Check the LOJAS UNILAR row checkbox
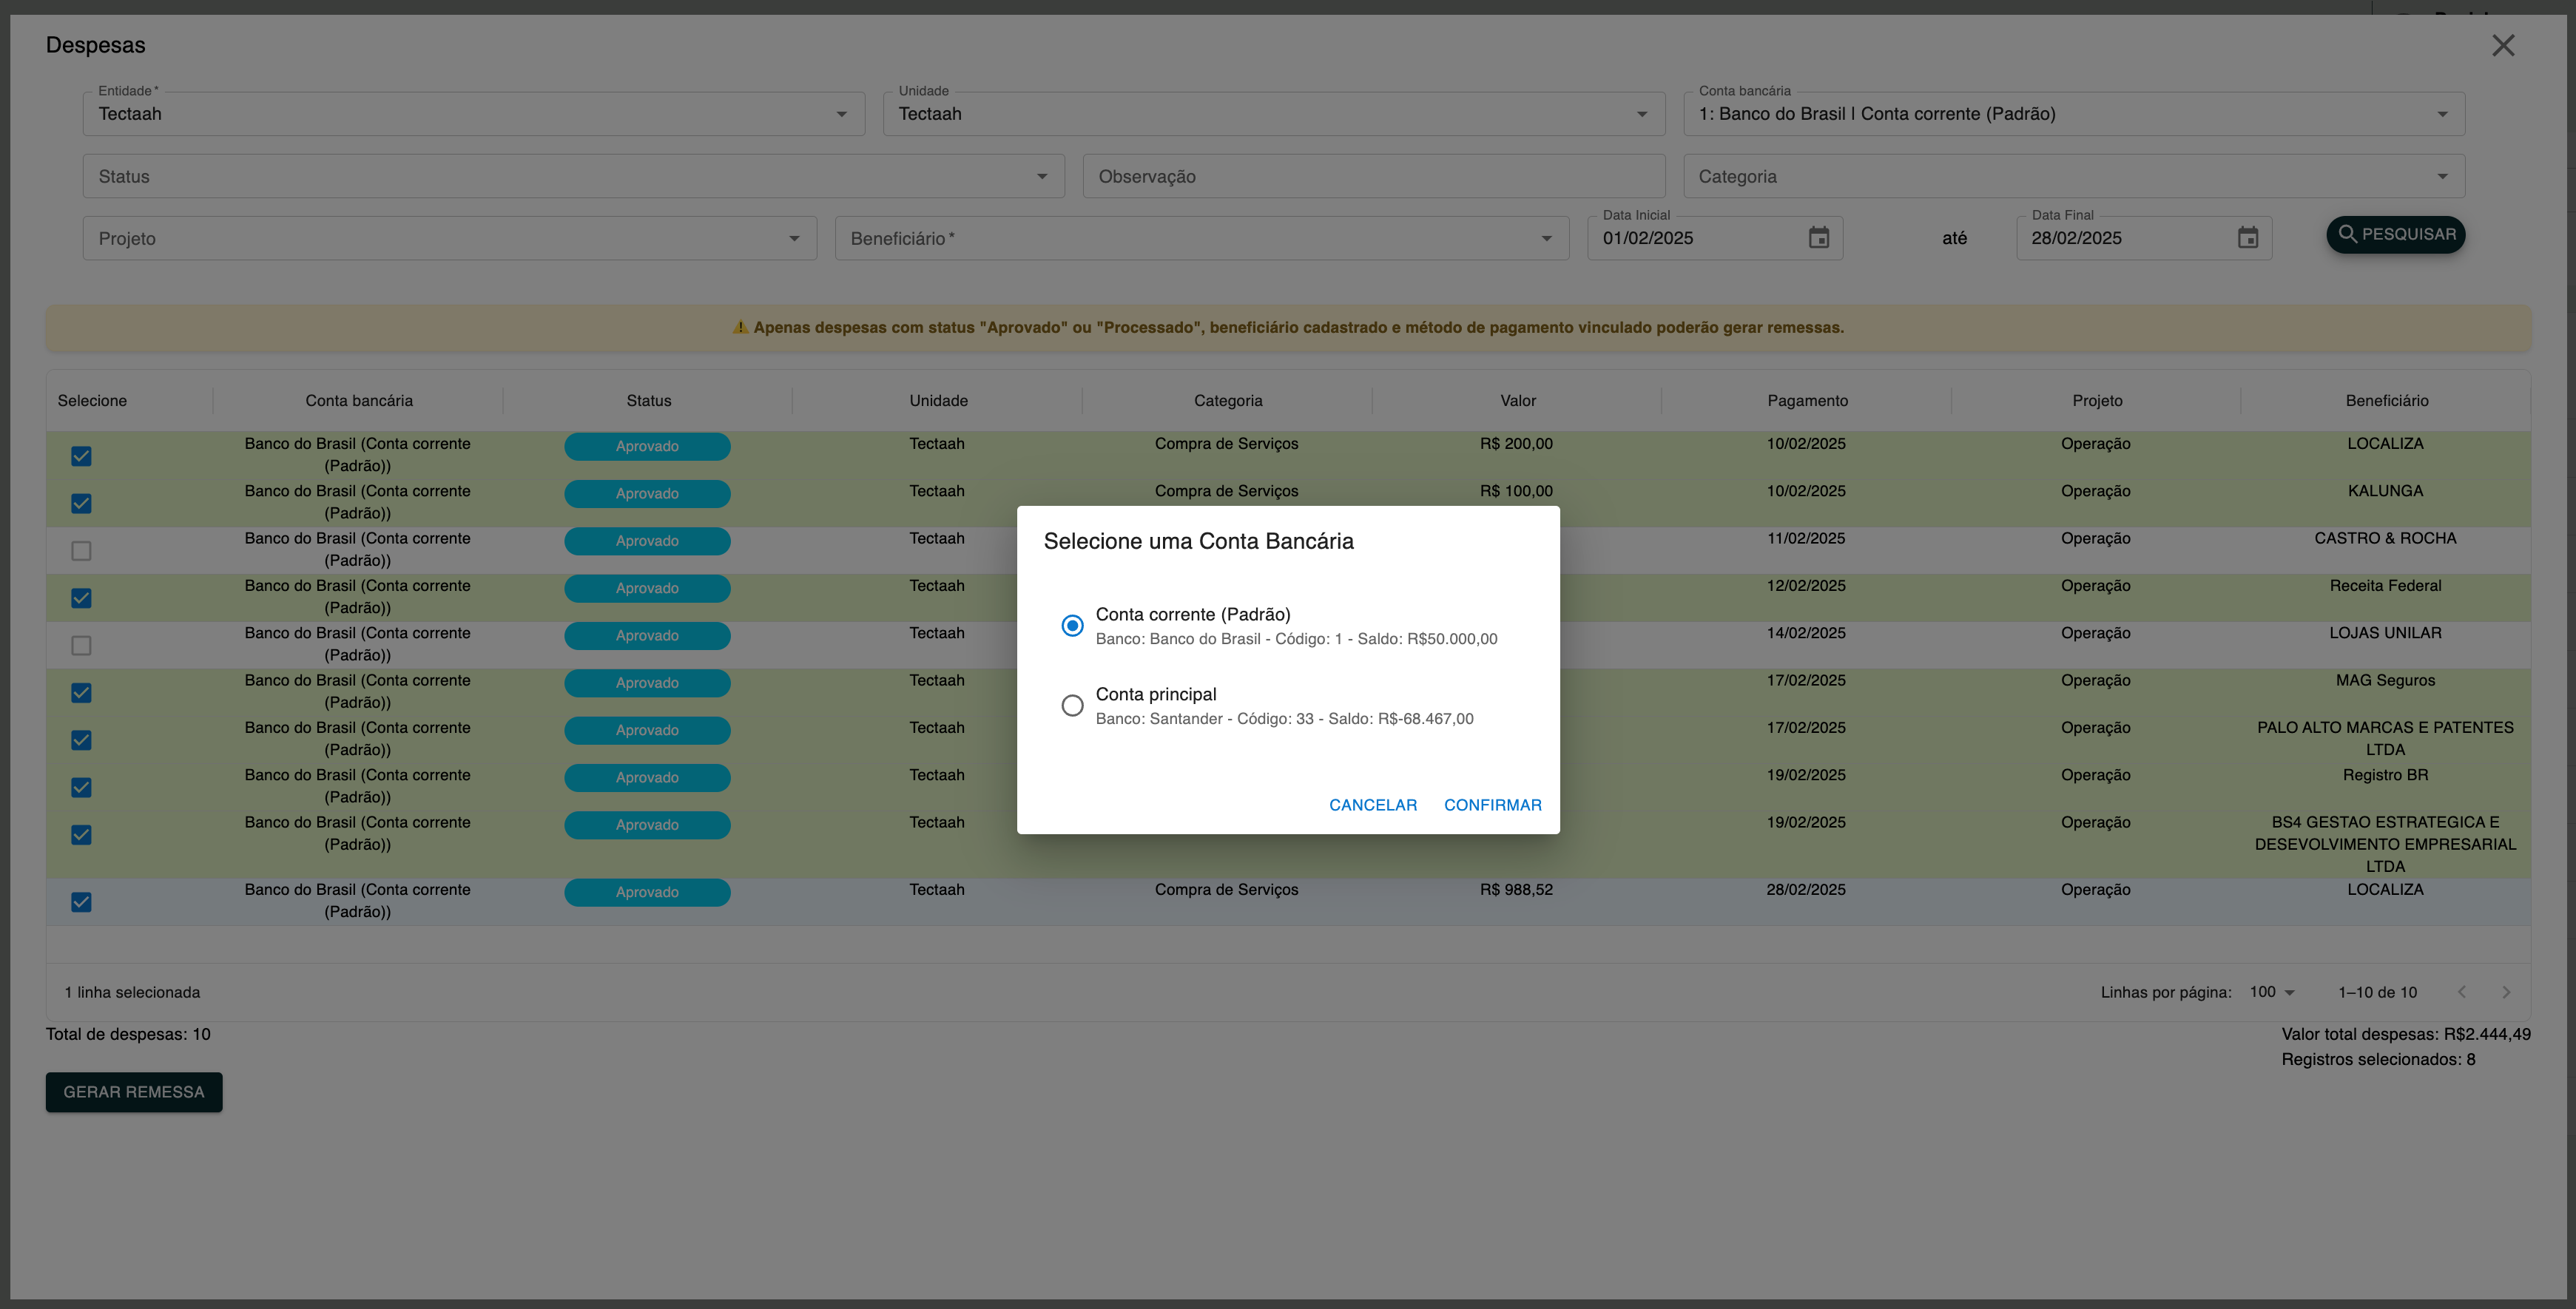The height and width of the screenshot is (1309, 2576). click(81, 646)
